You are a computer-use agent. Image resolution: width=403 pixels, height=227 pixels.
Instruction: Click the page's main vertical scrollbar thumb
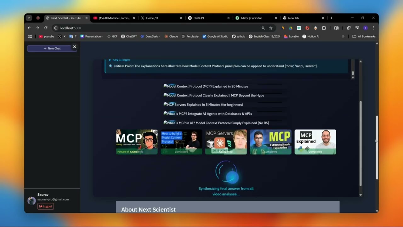(377, 148)
